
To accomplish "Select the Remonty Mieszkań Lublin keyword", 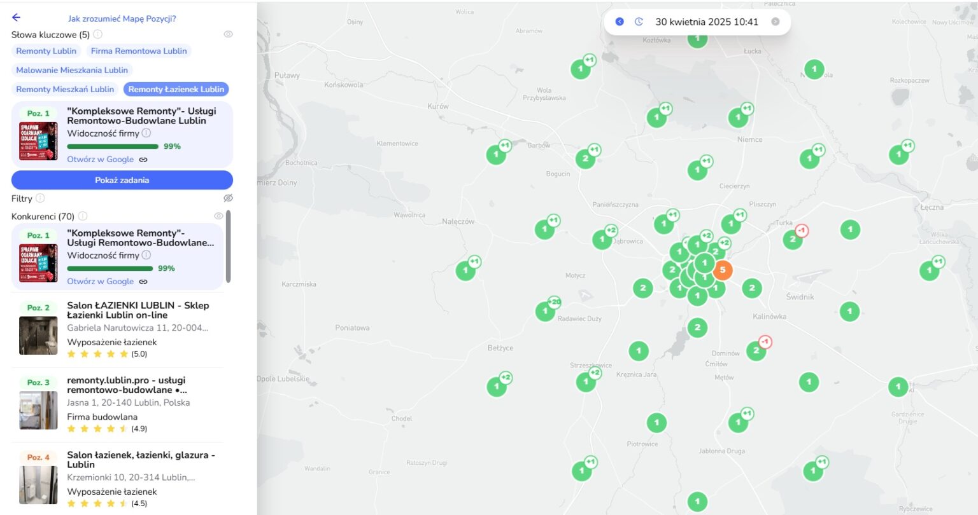I will click(x=65, y=89).
